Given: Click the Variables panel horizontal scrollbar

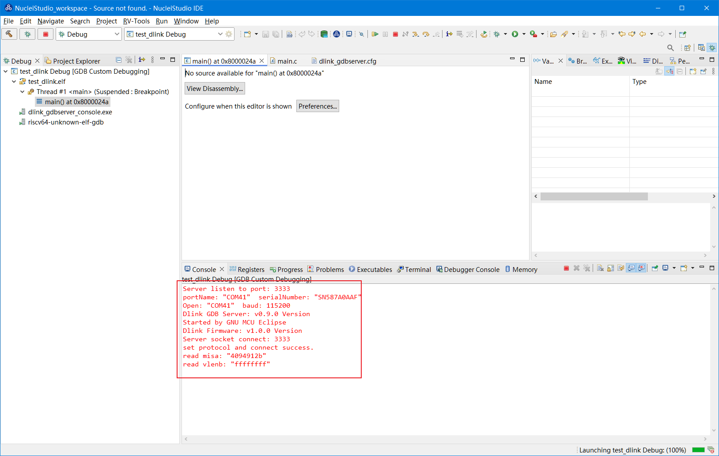Looking at the screenshot, I should (594, 196).
